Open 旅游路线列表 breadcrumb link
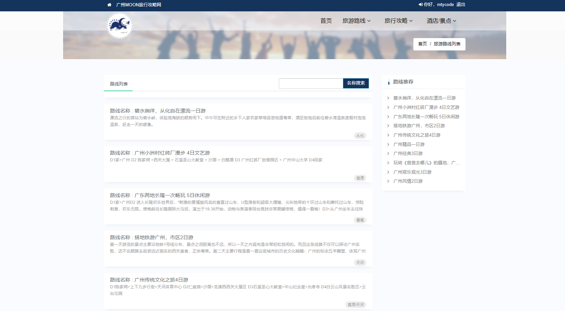Image resolution: width=565 pixels, height=311 pixels. [447, 44]
